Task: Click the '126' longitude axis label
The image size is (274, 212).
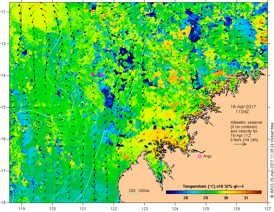Action: [237, 209]
